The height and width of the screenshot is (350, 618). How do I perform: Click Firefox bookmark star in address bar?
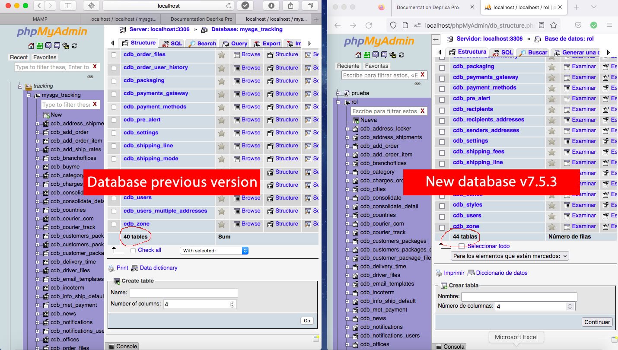coord(553,25)
